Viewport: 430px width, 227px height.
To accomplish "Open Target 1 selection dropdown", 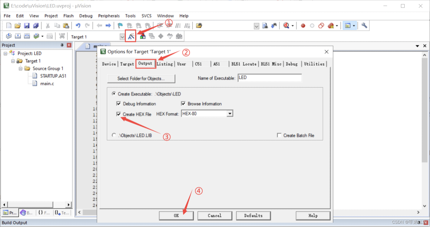I will pos(122,37).
